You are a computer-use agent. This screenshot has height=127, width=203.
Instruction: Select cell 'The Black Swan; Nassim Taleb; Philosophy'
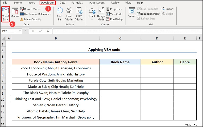[x=56, y=93]
